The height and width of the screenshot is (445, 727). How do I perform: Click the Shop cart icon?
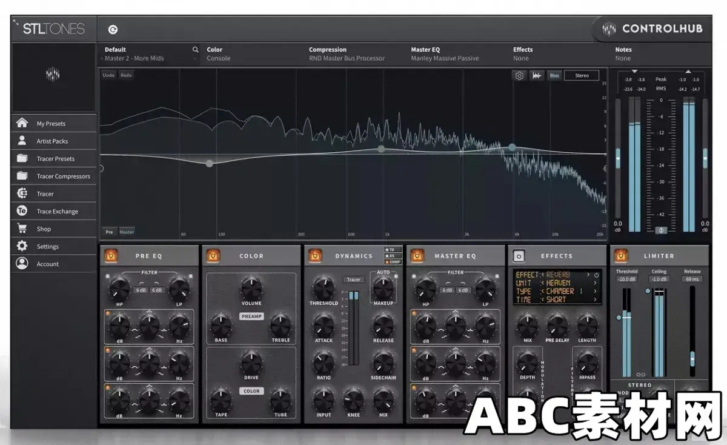pyautogui.click(x=22, y=229)
